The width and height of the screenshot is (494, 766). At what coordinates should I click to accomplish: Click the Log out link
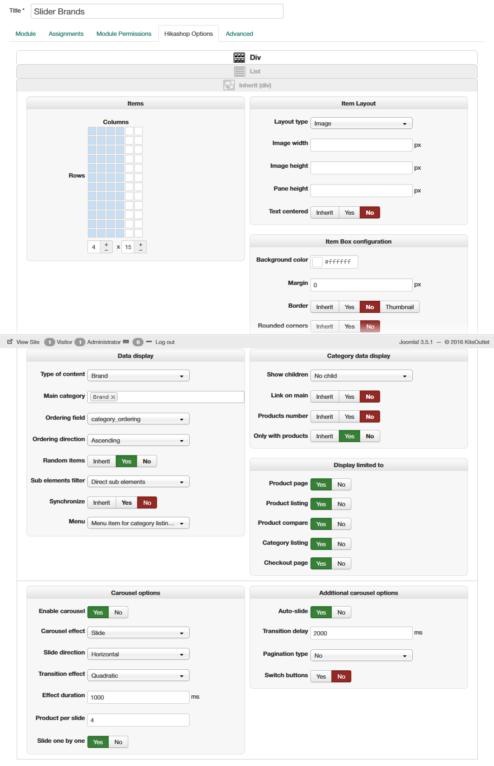[165, 342]
